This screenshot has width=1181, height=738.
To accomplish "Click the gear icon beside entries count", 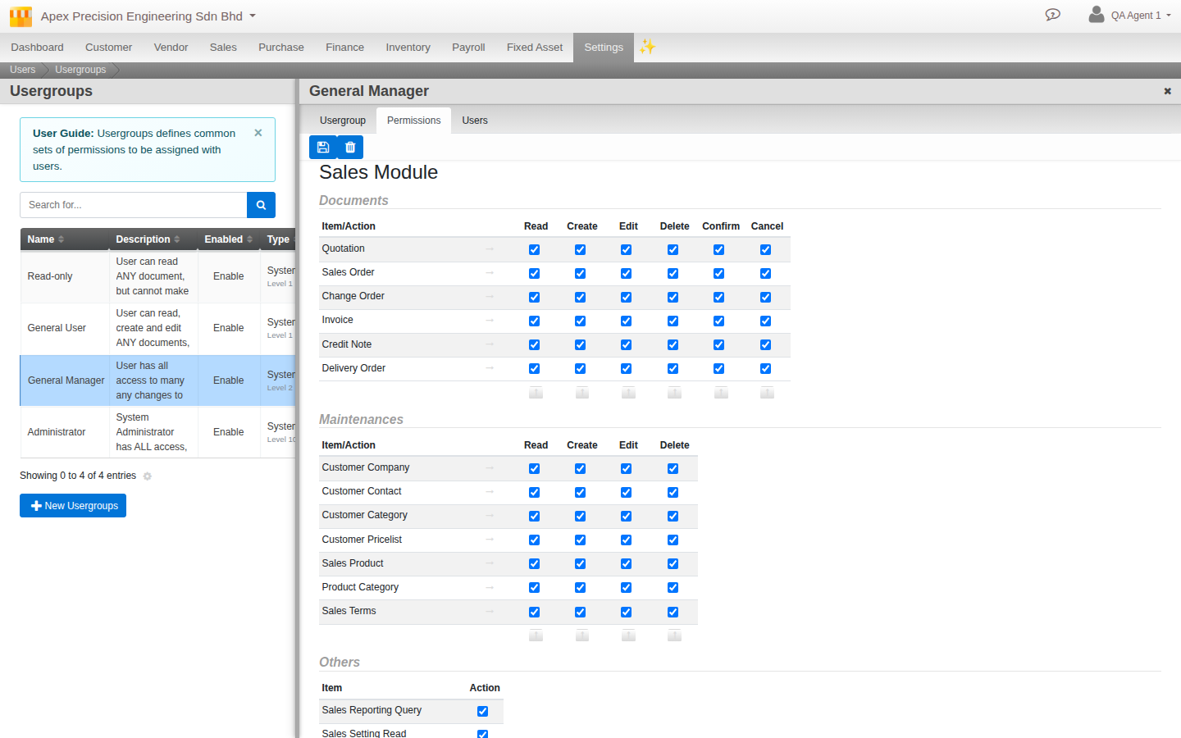I will [148, 476].
